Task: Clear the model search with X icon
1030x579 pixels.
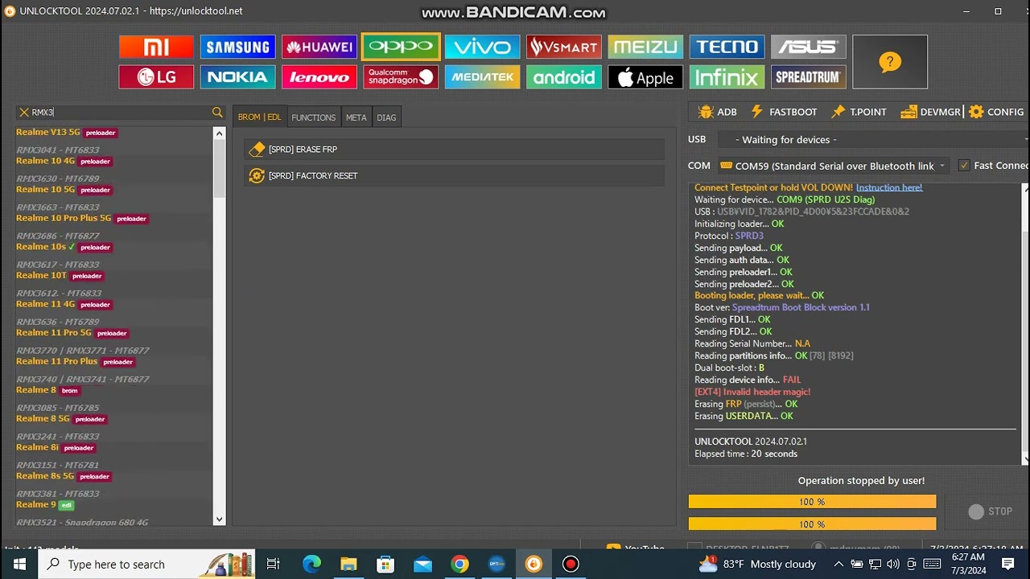Action: click(x=24, y=113)
